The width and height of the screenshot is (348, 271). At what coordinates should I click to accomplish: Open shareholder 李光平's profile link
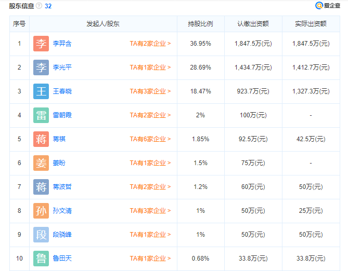[x=62, y=67]
